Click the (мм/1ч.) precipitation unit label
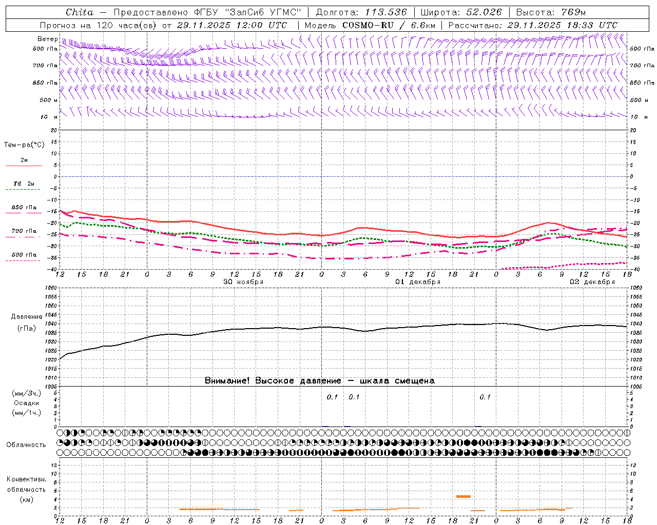Screen dimensions: 657x525 pos(27,413)
